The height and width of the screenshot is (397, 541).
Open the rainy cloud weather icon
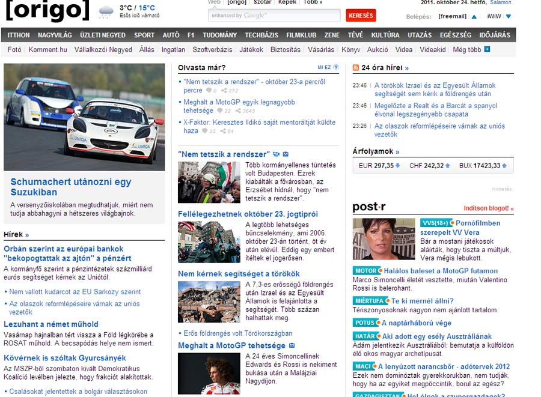coord(106,12)
